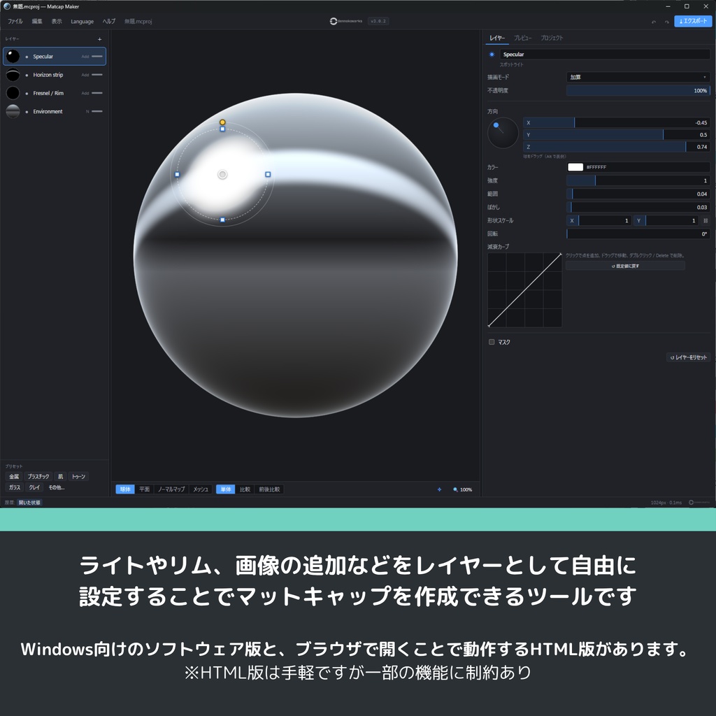This screenshot has height=716, width=716.
Task: Apply the トゥーン preset
Action: point(78,476)
